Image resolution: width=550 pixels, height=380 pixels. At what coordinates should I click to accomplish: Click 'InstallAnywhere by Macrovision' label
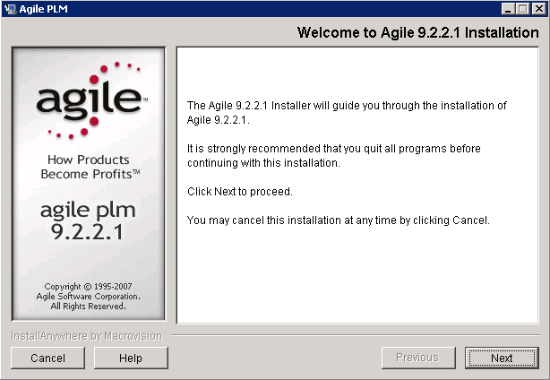point(86,336)
